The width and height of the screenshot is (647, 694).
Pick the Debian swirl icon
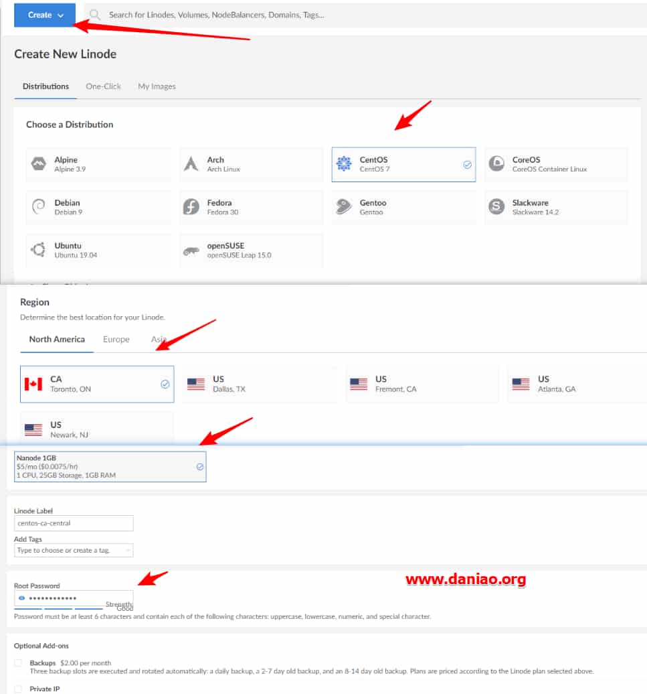click(39, 207)
